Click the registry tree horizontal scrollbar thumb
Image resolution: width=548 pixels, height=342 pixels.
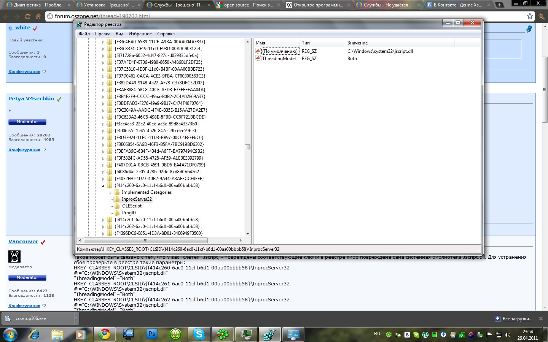(x=145, y=240)
